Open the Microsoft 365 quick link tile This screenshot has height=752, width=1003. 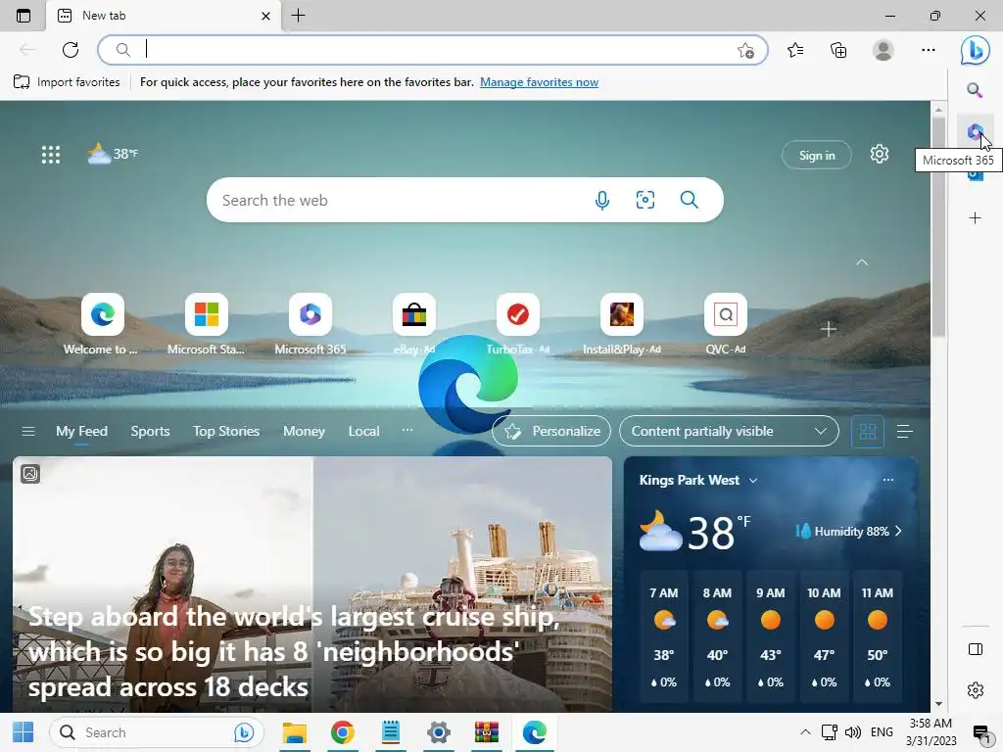(x=310, y=324)
